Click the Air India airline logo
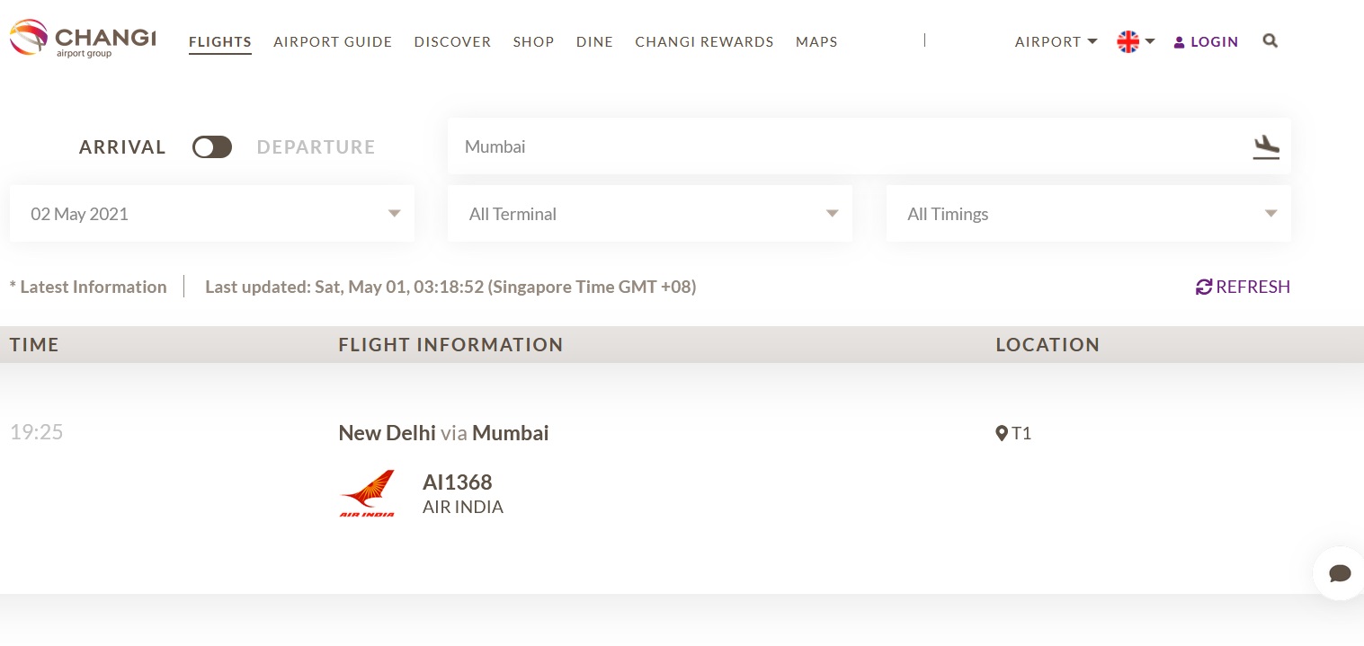 click(x=367, y=493)
